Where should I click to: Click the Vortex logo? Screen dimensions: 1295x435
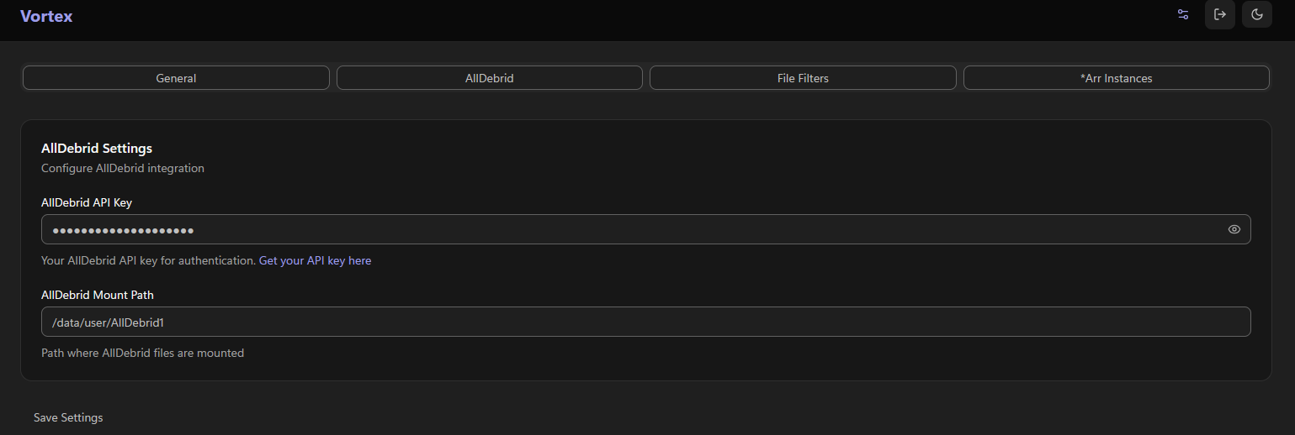tap(46, 16)
